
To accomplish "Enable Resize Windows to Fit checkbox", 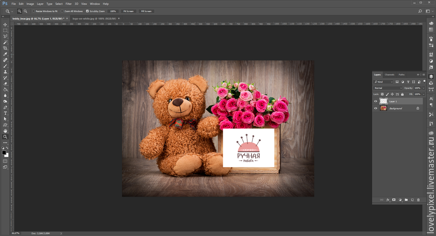I will click(34, 11).
